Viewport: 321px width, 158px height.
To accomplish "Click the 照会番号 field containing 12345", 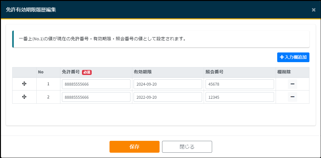I will [240, 97].
